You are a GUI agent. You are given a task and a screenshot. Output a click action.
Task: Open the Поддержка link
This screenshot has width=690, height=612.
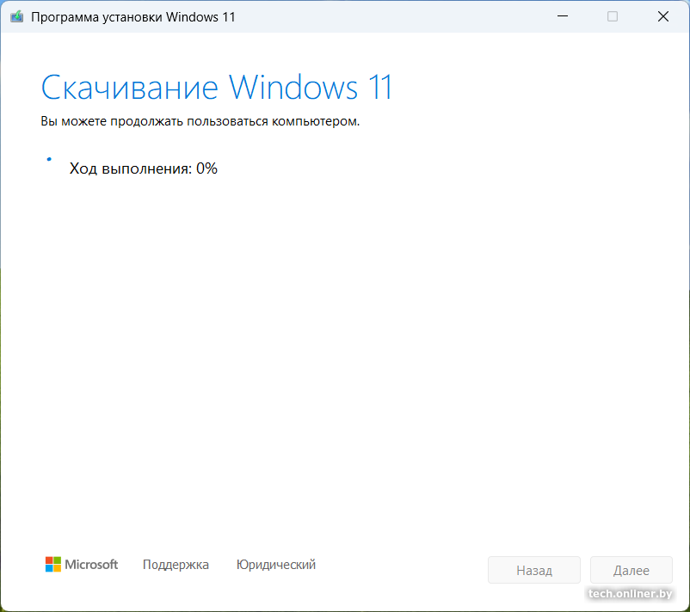click(x=176, y=565)
